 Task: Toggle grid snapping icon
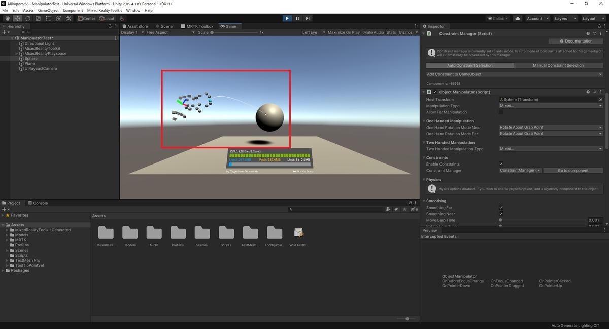(122, 18)
